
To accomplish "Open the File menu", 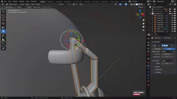I will (x=5, y=1).
